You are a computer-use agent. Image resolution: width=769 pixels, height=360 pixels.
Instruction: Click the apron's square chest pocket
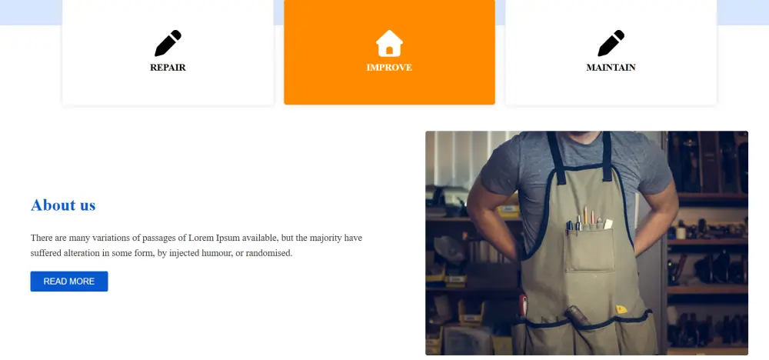tap(590, 250)
